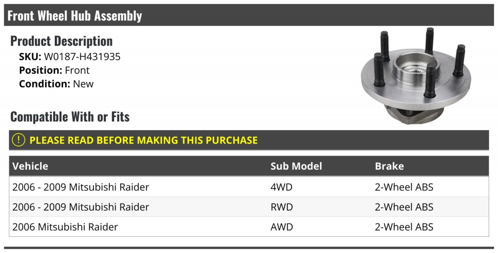Click the Brake column header
This screenshot has height=253, width=498.
(389, 166)
